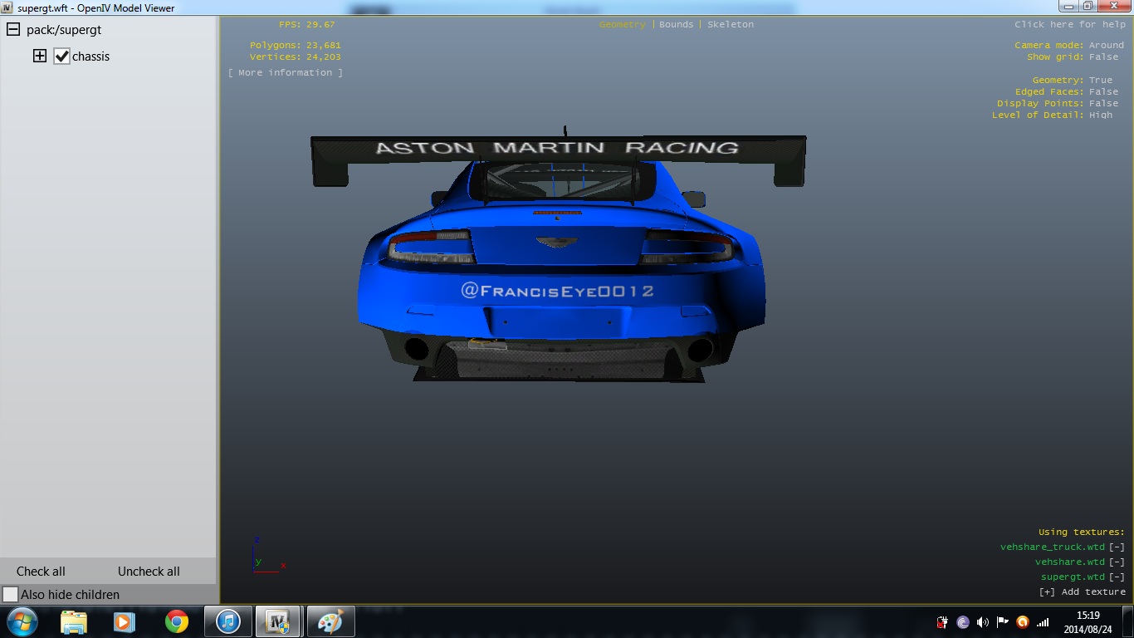The height and width of the screenshot is (638, 1134).
Task: Open the Click here for help link
Action: [x=1070, y=24]
